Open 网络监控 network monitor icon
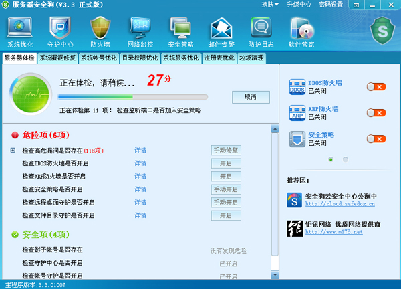The image size is (401, 289). tap(140, 32)
